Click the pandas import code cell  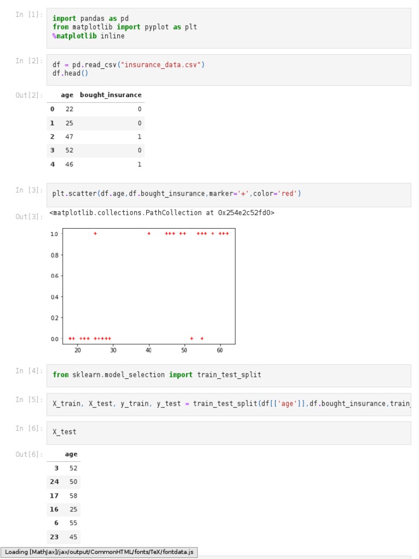coord(229,27)
